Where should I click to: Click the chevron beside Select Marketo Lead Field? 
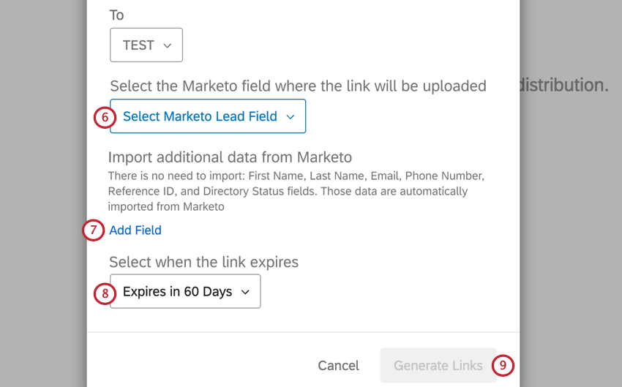290,117
